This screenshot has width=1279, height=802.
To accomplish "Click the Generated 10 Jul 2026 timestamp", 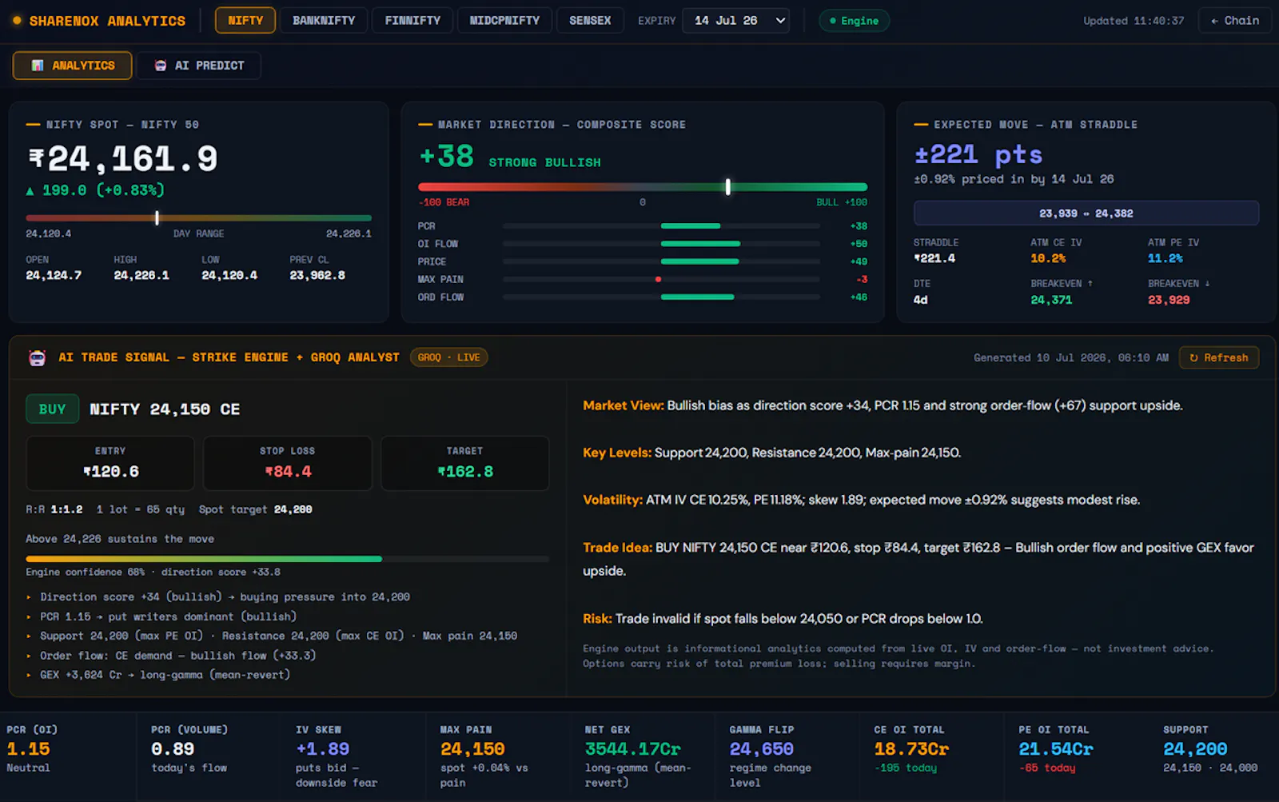I will (x=1071, y=357).
